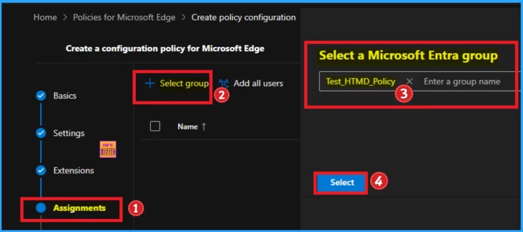Click the plus icon beside Select group
This screenshot has height=232, width=523.
point(150,83)
